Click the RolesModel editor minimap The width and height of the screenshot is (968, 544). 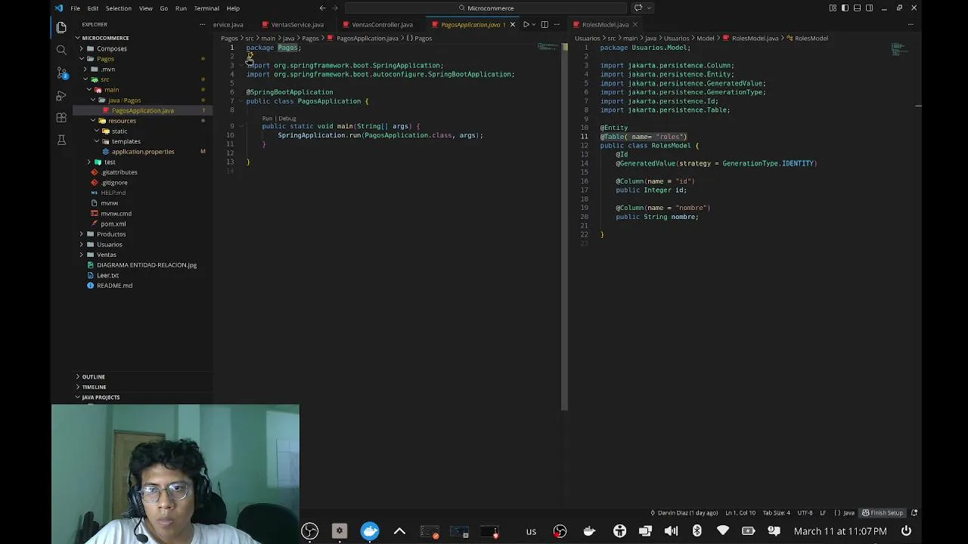click(x=898, y=50)
